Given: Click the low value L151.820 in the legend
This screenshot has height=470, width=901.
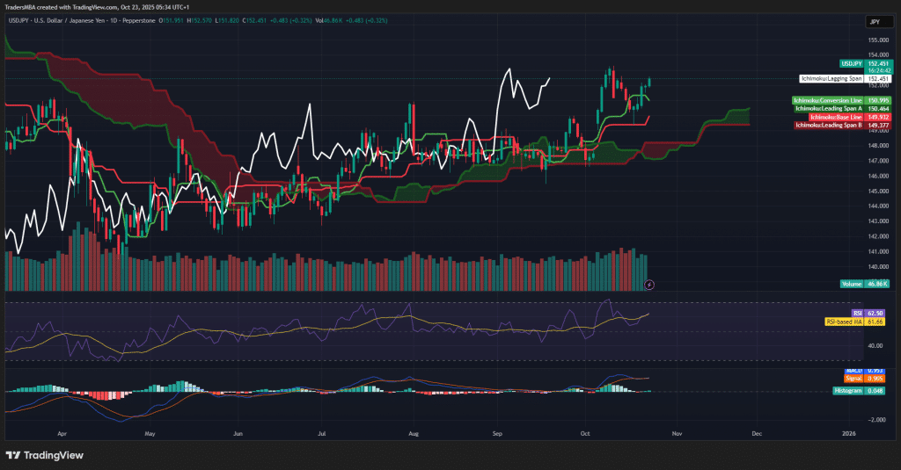Looking at the screenshot, I should coord(227,21).
